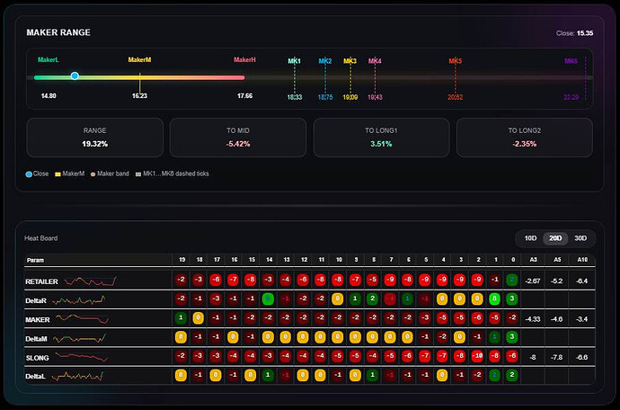The height and width of the screenshot is (410, 620).
Task: Click MAKER yellow 0 cell in column 18
Action: click(198, 317)
